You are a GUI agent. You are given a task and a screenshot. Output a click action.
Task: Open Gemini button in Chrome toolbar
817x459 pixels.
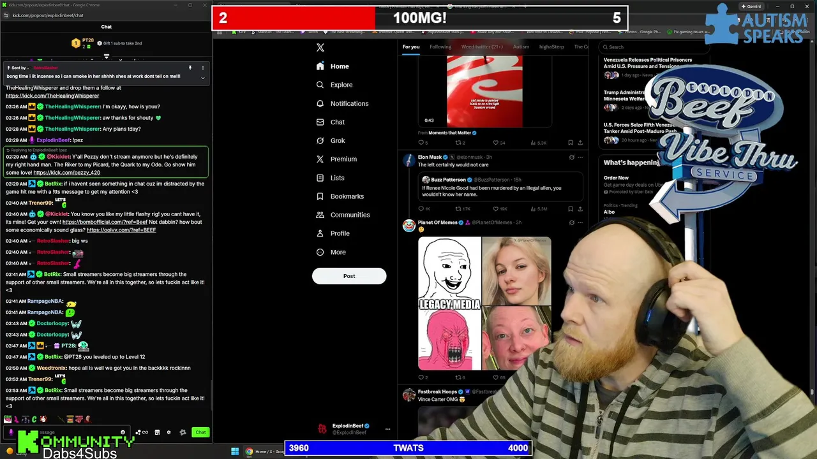pyautogui.click(x=751, y=6)
